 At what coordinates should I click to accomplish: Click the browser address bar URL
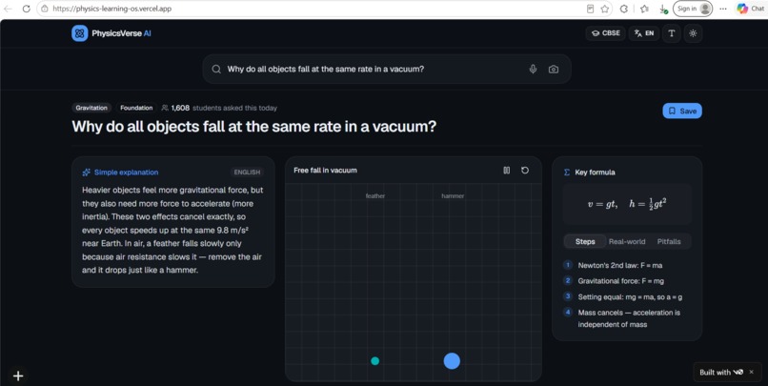pos(112,9)
